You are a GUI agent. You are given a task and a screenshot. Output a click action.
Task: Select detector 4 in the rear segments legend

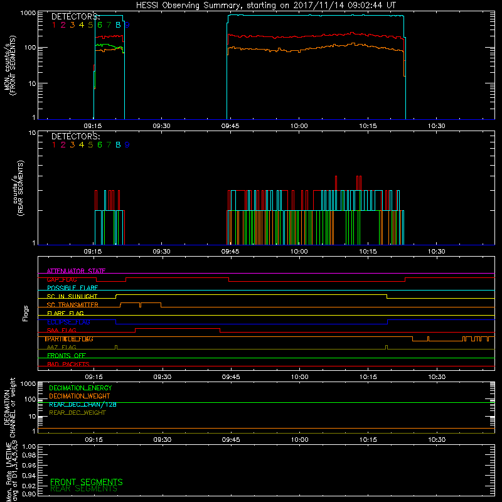[x=82, y=145]
